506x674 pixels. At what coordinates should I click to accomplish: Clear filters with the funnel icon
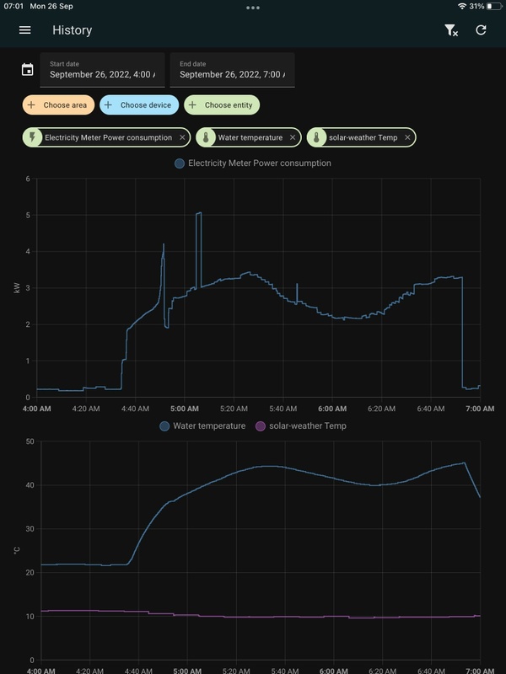[x=451, y=30]
